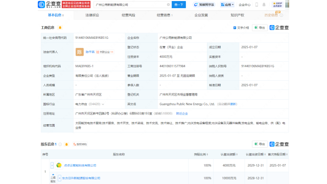
Task: Open the 应用 dropdown in the header
Action: pos(227,5)
